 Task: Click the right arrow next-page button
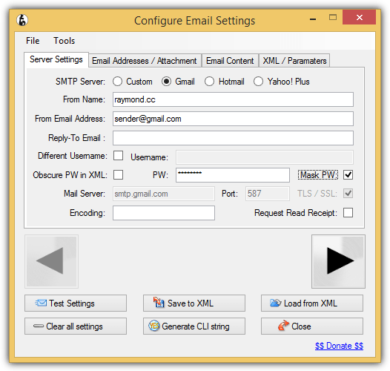click(338, 261)
